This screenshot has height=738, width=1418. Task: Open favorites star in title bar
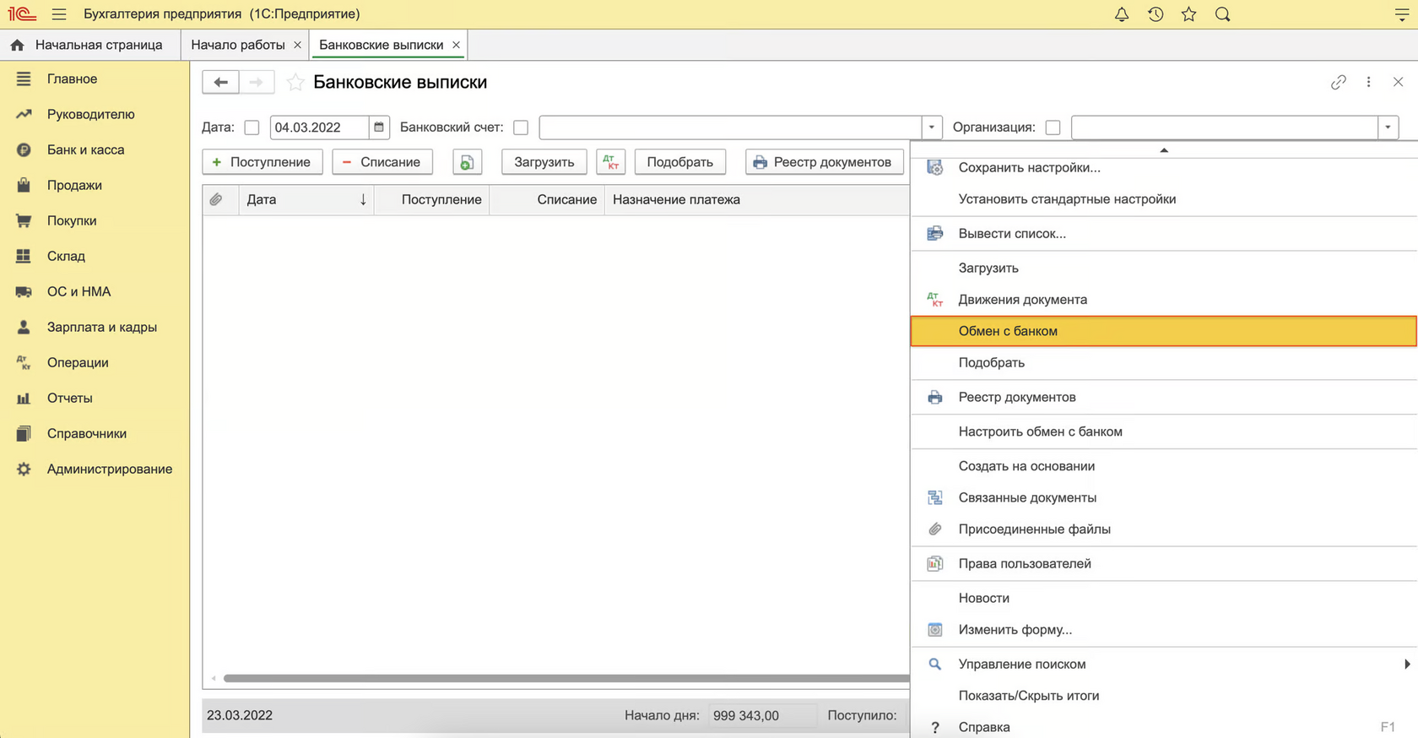tap(1189, 14)
